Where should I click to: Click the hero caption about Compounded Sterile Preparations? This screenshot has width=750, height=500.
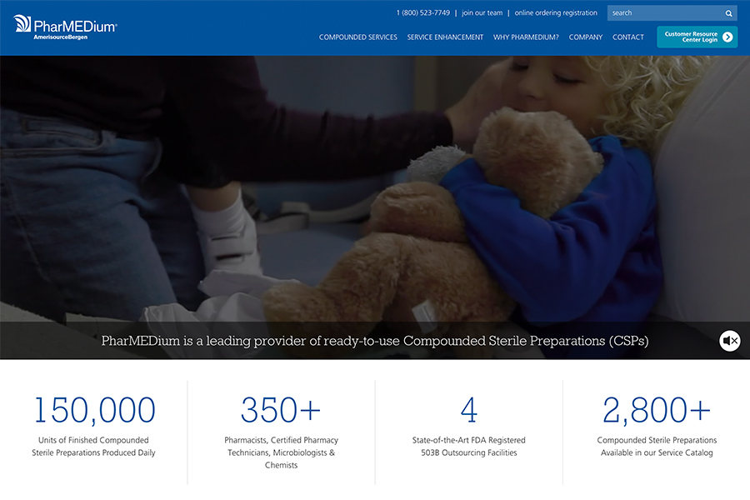[375, 341]
